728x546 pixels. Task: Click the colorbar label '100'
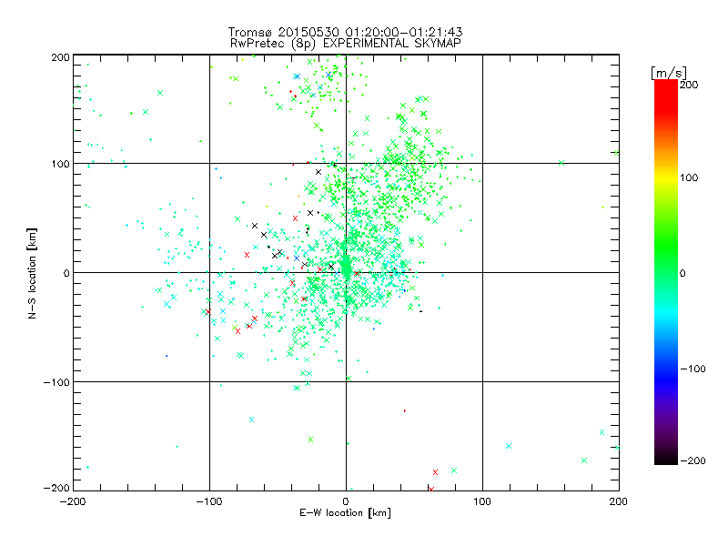689,177
